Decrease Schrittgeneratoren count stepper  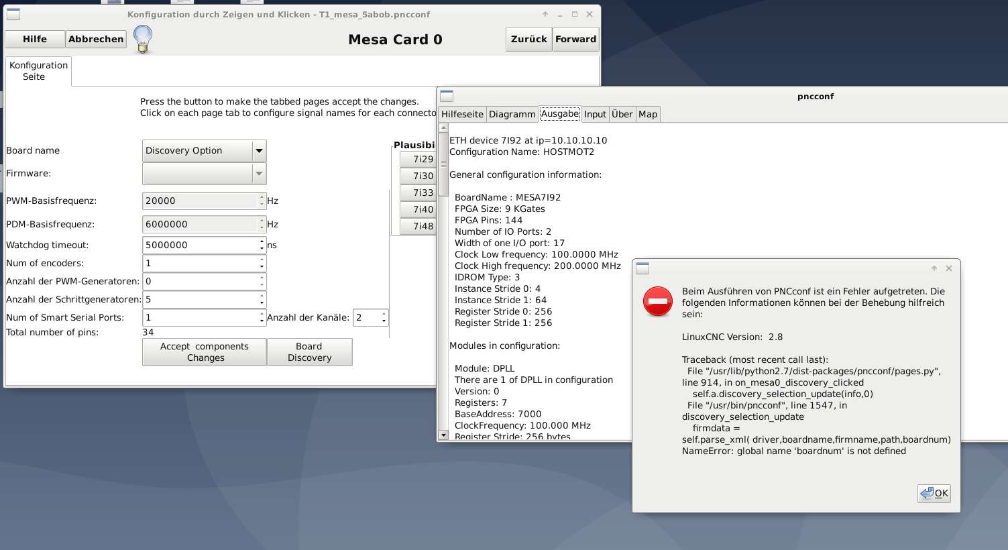pos(262,304)
